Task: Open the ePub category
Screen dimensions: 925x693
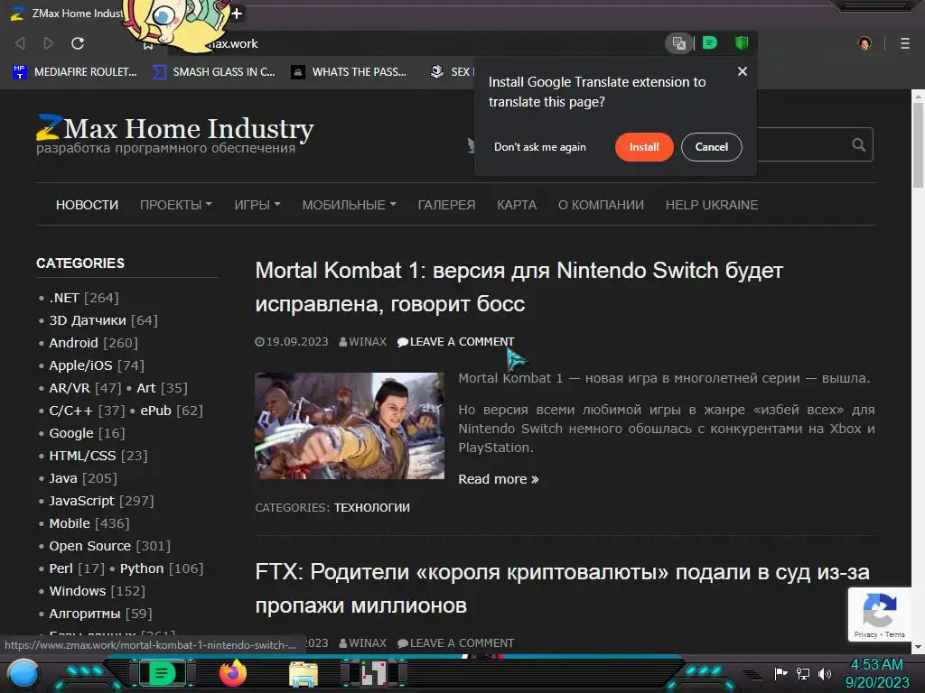Action: pyautogui.click(x=155, y=411)
